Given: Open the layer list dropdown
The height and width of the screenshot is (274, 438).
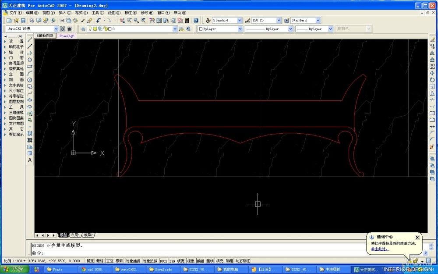Looking at the screenshot, I should coord(175,29).
